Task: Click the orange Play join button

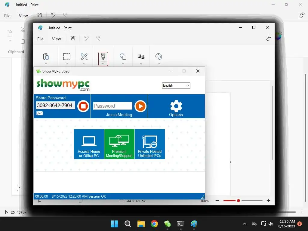Action: click(x=140, y=106)
